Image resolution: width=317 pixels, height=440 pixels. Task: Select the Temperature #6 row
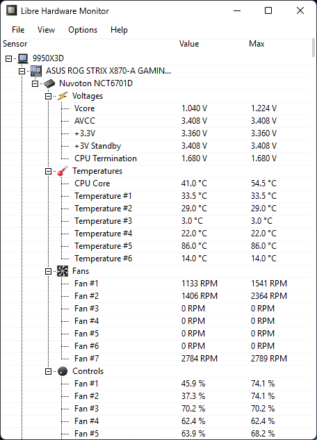(156, 259)
